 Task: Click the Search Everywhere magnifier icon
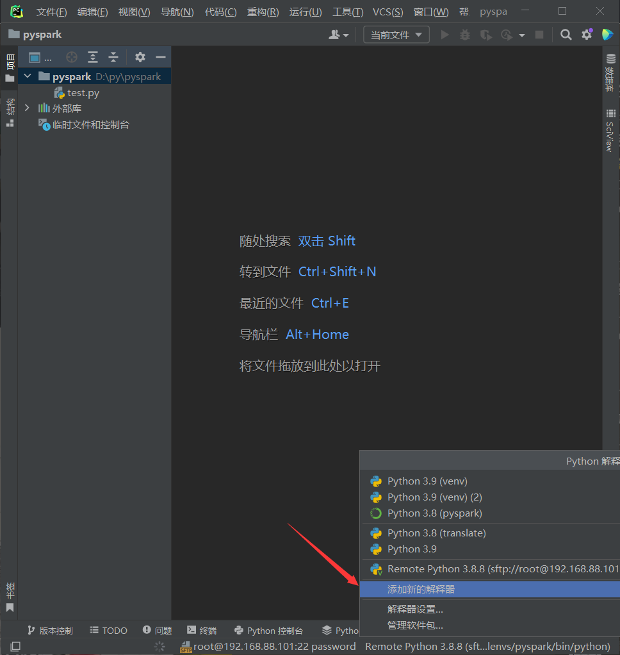[x=566, y=35]
